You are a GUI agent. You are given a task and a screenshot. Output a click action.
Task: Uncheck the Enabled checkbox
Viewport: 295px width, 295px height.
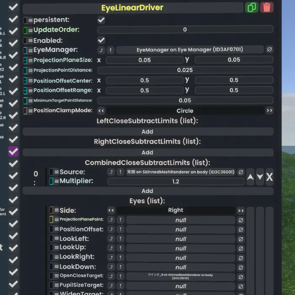[x=101, y=40]
